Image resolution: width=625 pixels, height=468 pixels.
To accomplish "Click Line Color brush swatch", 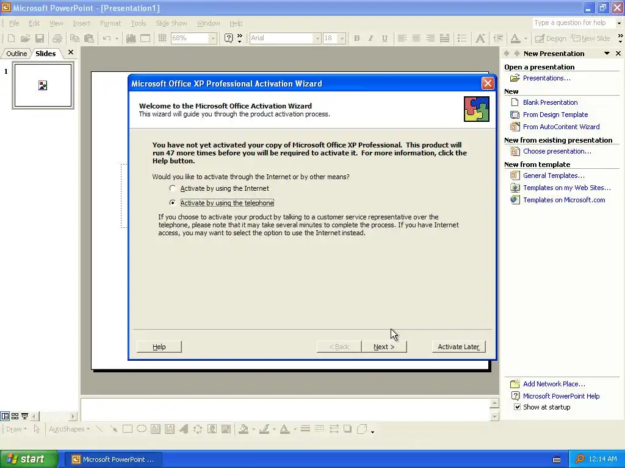I will click(x=264, y=429).
